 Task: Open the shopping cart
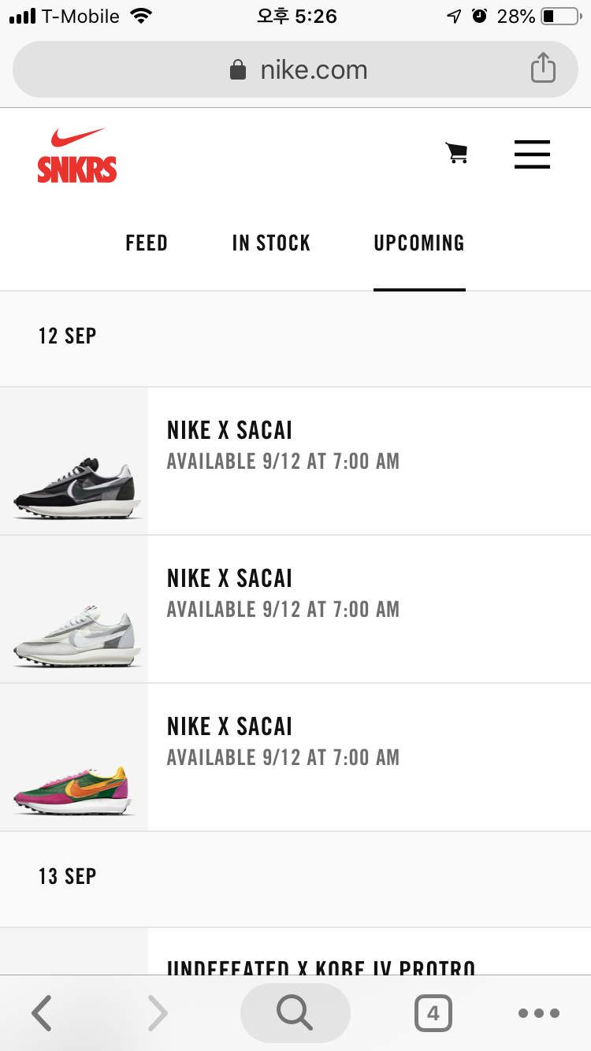tap(456, 153)
